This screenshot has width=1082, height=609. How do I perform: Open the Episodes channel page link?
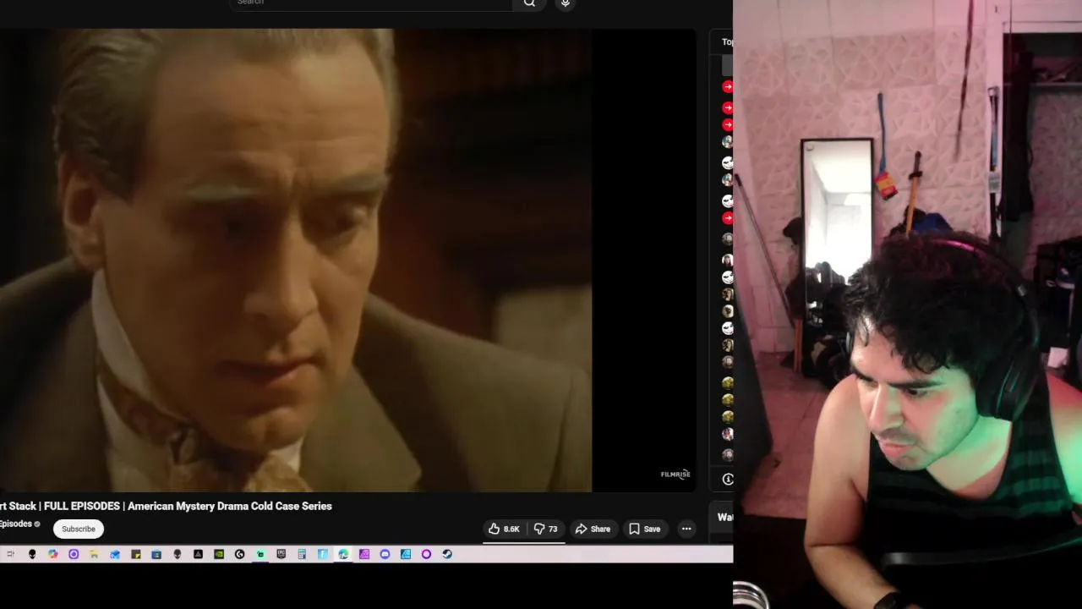16,524
